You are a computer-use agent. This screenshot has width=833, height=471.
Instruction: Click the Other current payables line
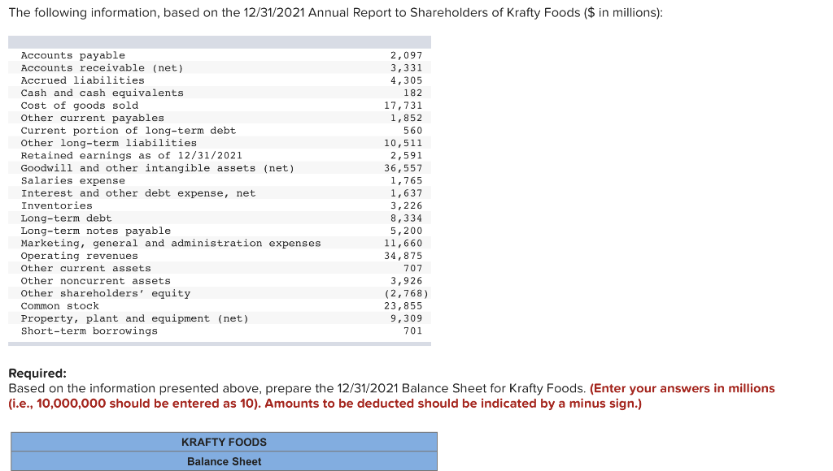92,118
